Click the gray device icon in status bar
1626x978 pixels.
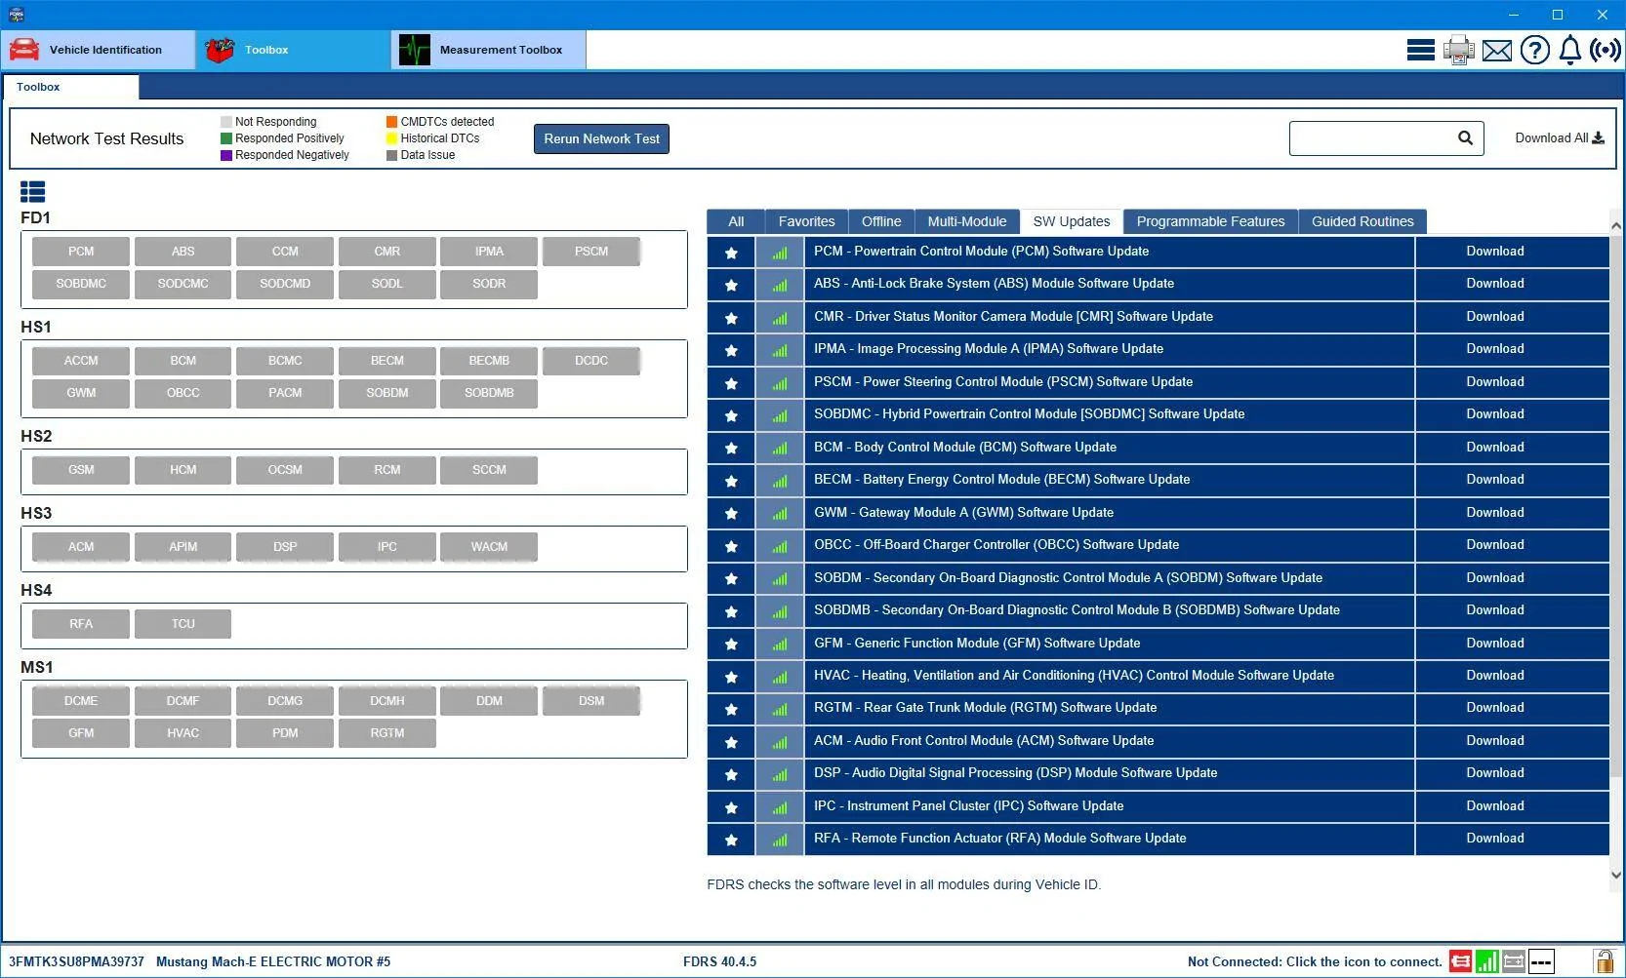(1514, 961)
